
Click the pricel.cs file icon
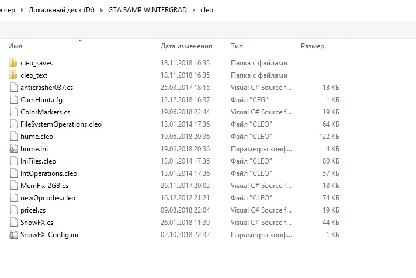tap(13, 210)
